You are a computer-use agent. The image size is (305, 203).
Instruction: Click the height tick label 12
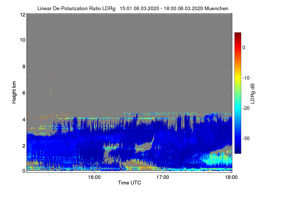22,15
